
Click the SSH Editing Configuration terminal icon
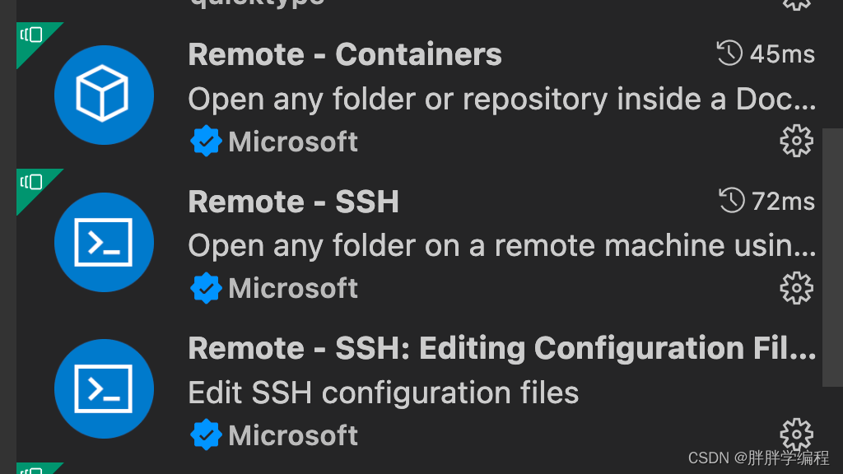104,388
